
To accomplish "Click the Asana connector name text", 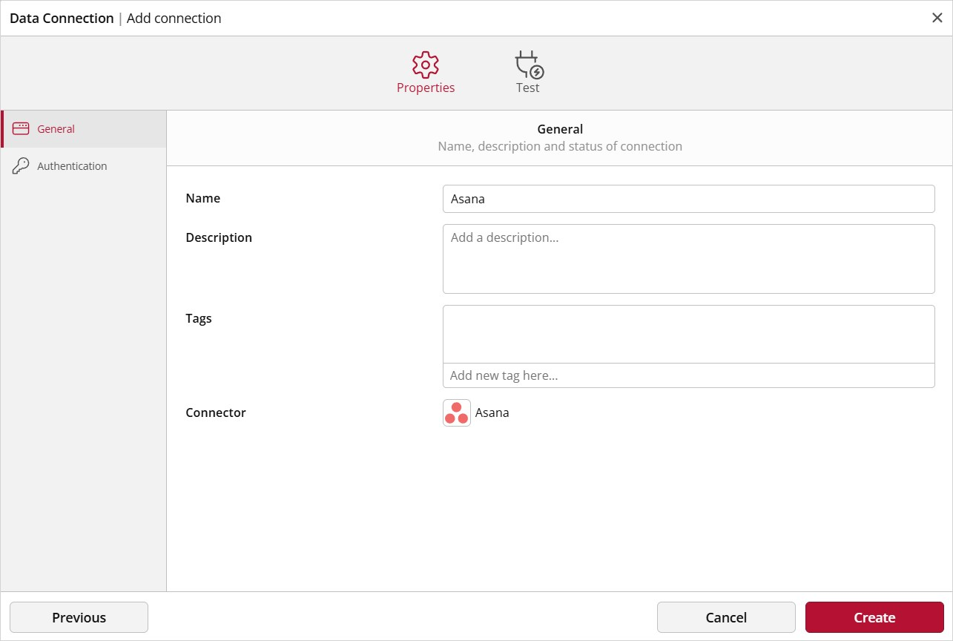I will point(492,413).
